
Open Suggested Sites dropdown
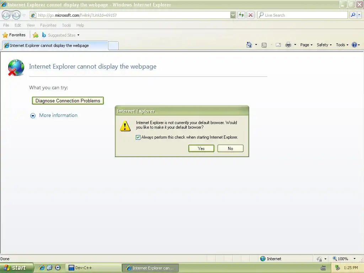[x=61, y=35]
